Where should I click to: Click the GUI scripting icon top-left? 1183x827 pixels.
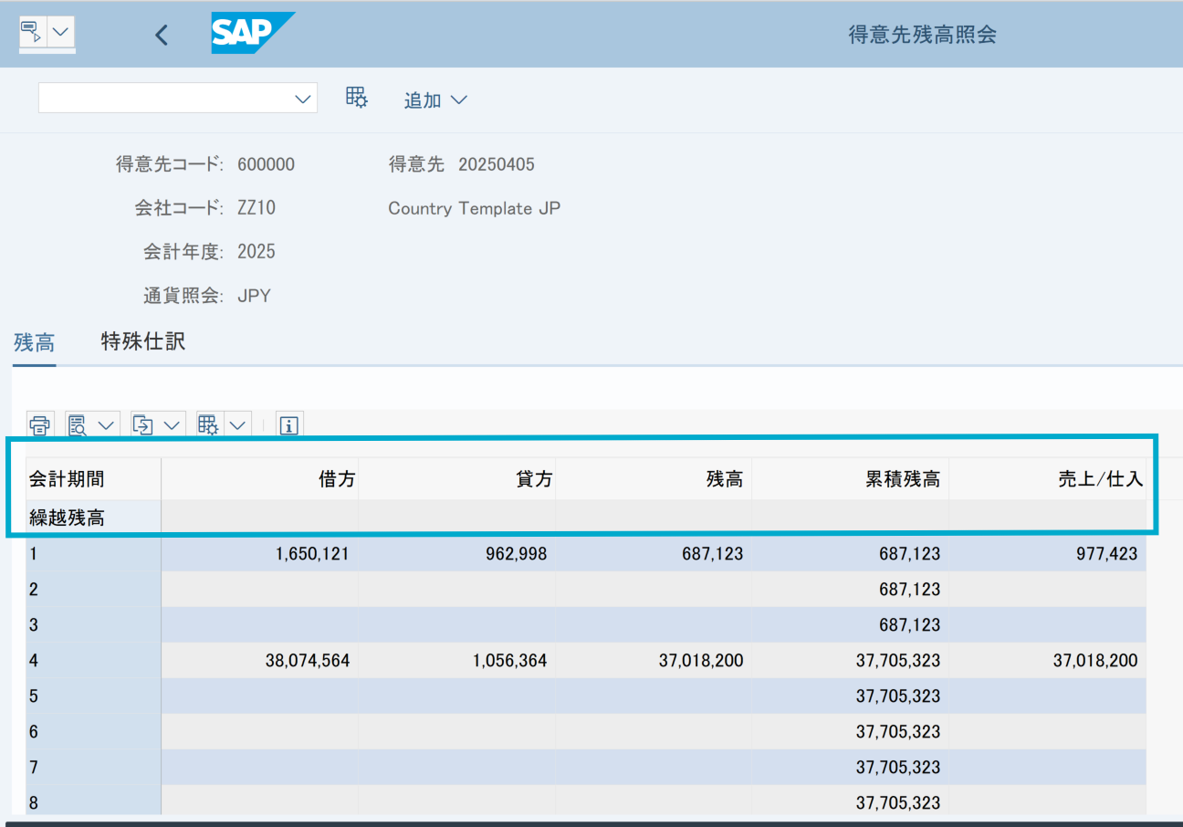tap(32, 32)
